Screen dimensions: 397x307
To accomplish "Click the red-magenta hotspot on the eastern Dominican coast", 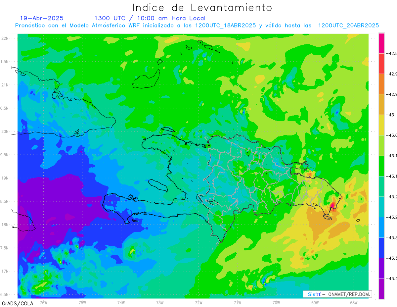I will (333, 206).
